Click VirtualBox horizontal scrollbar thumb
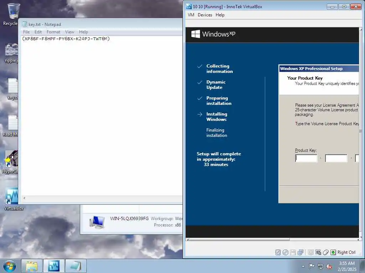The image size is (365, 273). point(239,239)
